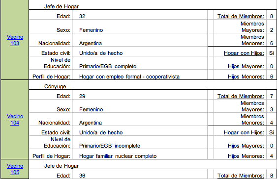Select Vecino 103 total members value 8
277x179 pixels.
tap(272, 16)
